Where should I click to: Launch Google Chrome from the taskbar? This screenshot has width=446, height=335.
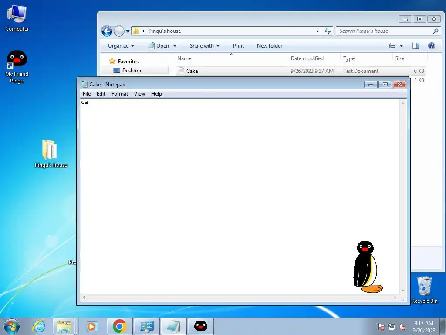[x=119, y=326]
